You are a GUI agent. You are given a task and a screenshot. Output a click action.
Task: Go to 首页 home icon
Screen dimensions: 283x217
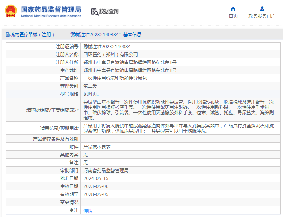click(233, 9)
